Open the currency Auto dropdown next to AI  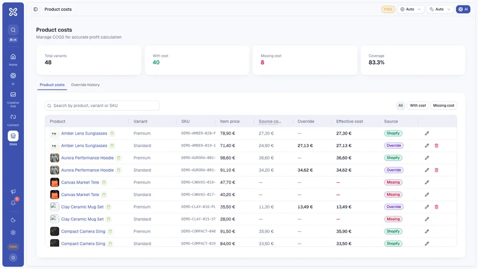click(x=440, y=9)
